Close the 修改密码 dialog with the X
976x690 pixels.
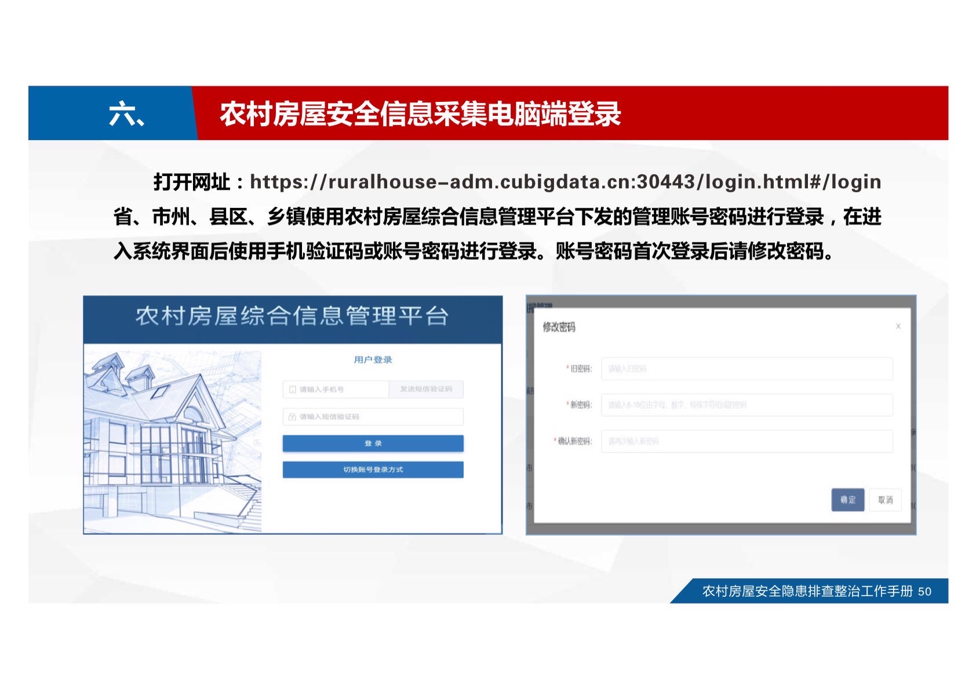pos(898,326)
